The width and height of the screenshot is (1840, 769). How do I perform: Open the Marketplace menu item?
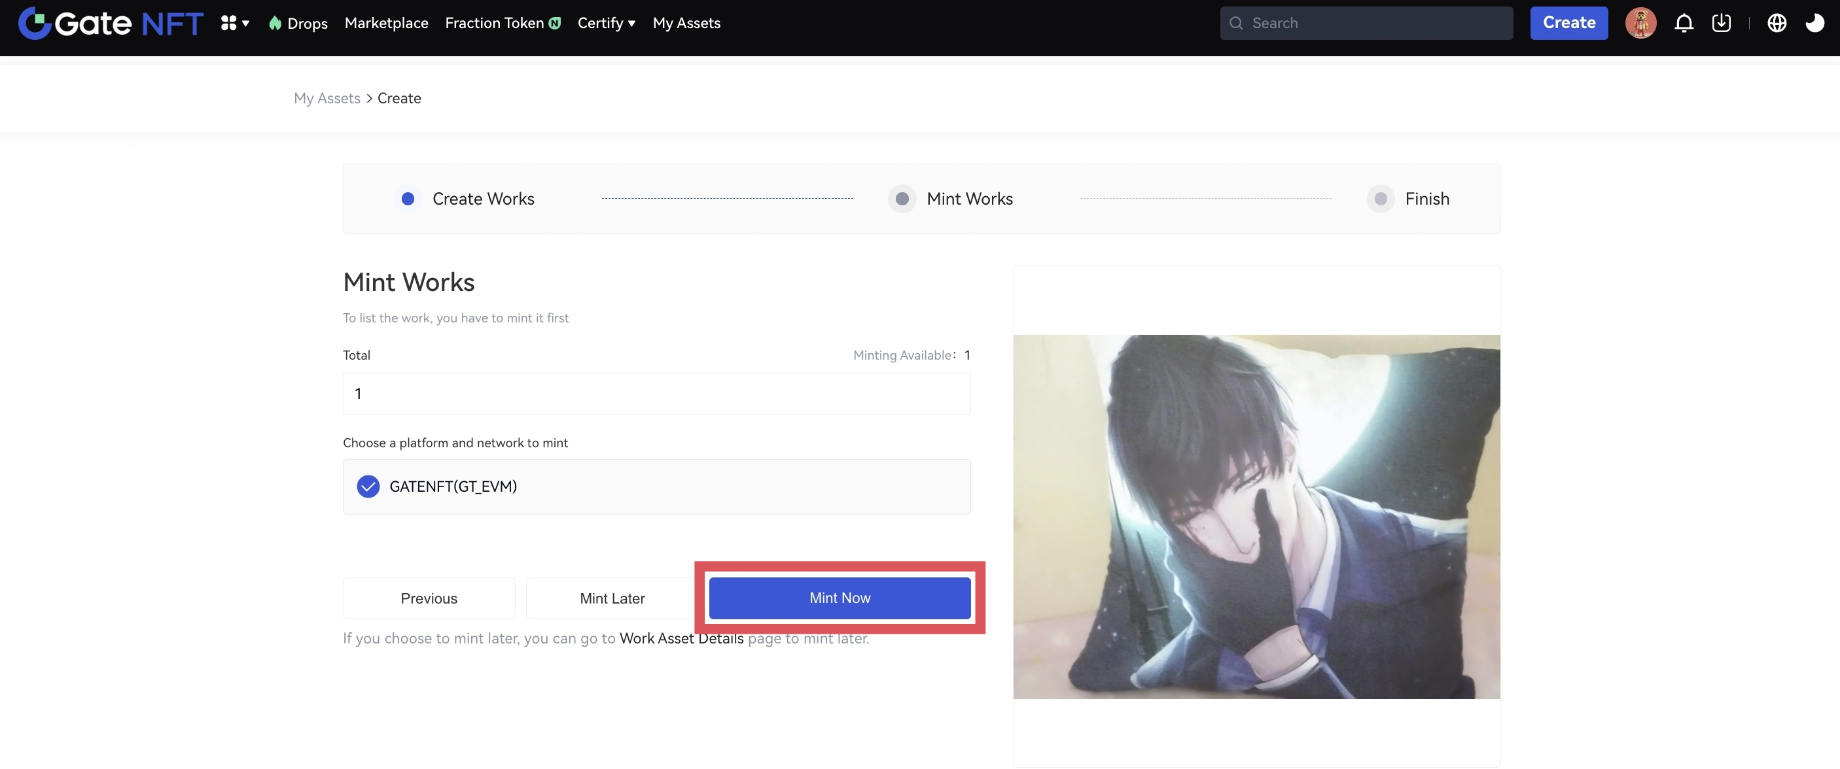point(387,23)
